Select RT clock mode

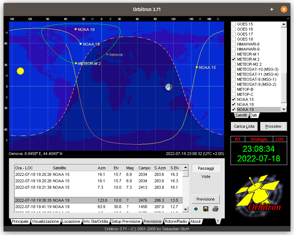(x=238, y=139)
